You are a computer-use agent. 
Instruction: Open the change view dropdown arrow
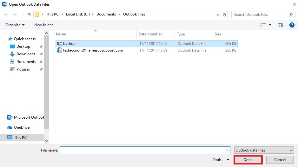coord(270,25)
